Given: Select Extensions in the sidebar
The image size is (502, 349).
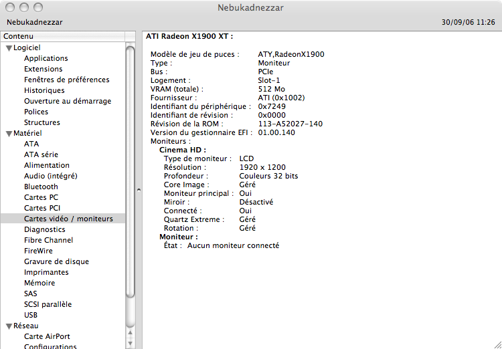Looking at the screenshot, I should tap(44, 69).
